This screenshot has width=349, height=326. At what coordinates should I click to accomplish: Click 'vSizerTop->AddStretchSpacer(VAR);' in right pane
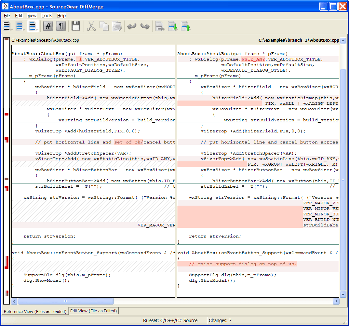pos(248,153)
